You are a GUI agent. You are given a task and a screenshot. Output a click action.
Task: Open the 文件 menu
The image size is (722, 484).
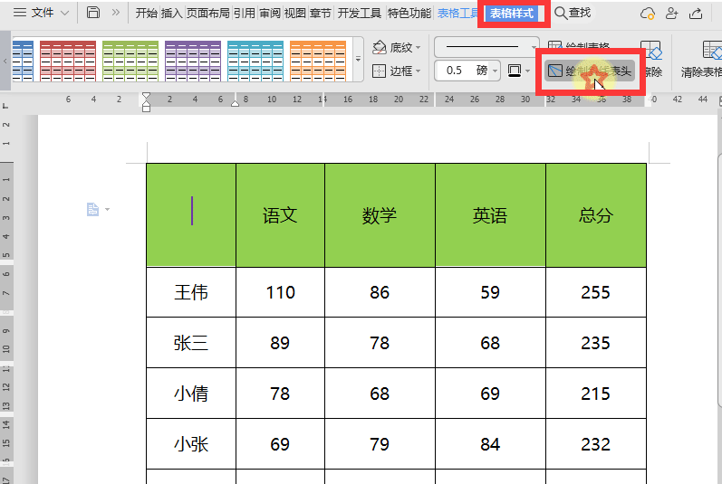[41, 13]
